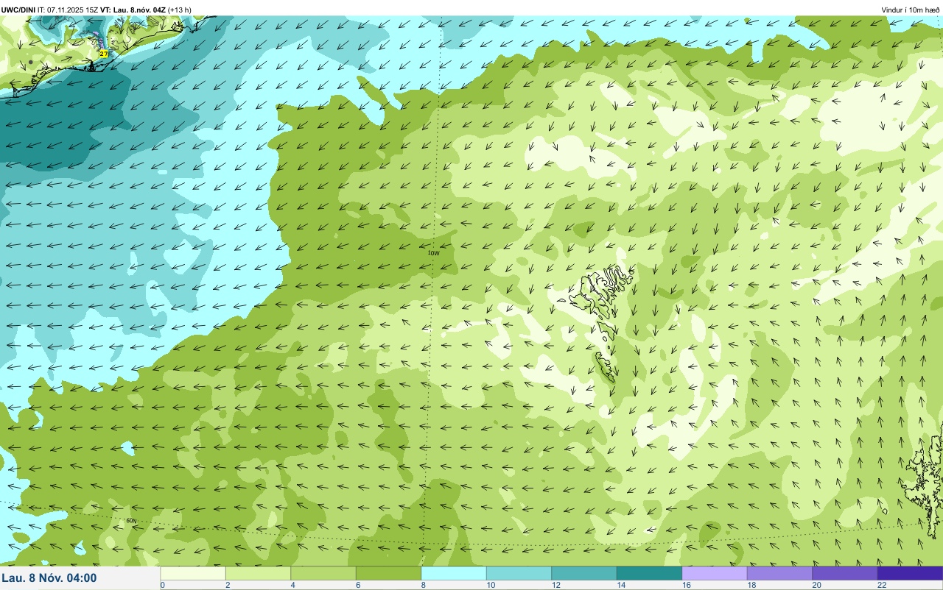Click the "60N" latitude label on map
943x590 pixels.
[x=131, y=521]
